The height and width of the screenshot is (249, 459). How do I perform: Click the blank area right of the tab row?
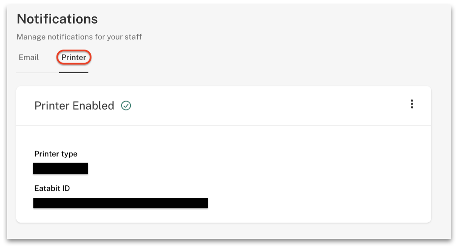tap(266, 58)
